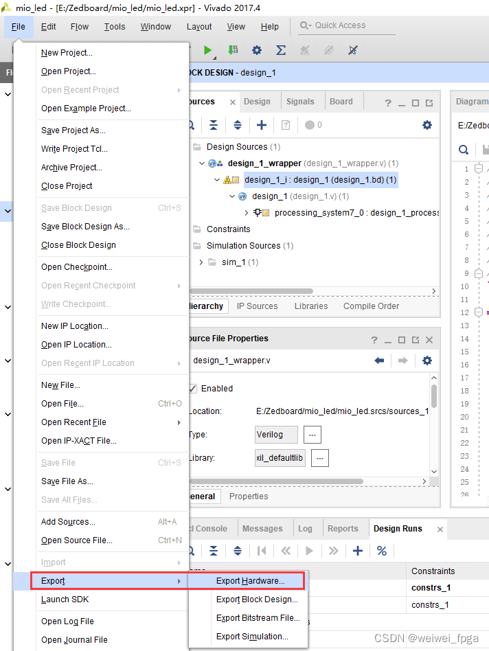Open the Tools menu

115,27
